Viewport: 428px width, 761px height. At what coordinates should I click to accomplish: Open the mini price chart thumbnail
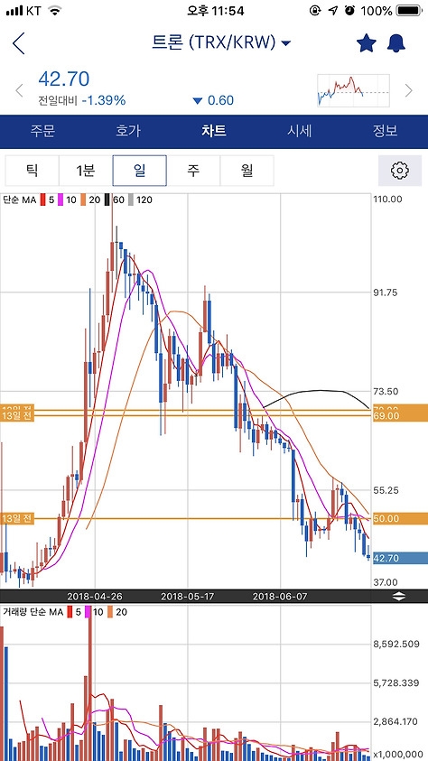pos(353,90)
